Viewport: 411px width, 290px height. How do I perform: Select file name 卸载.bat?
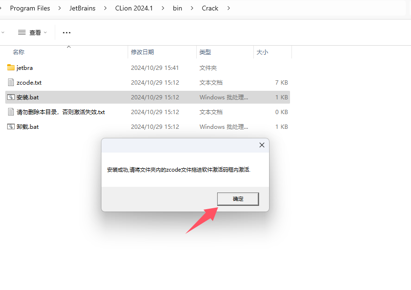tap(28, 126)
